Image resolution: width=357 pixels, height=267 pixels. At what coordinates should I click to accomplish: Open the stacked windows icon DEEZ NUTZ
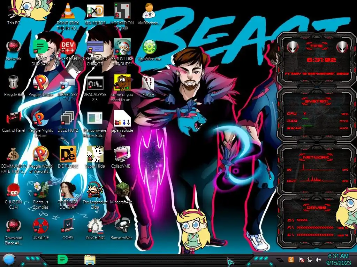tap(68, 122)
